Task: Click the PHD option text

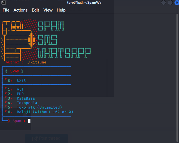Action: (20, 94)
